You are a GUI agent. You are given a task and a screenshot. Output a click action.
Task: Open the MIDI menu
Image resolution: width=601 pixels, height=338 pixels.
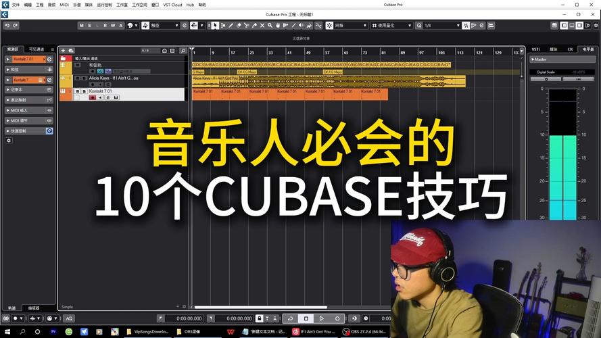pos(64,5)
